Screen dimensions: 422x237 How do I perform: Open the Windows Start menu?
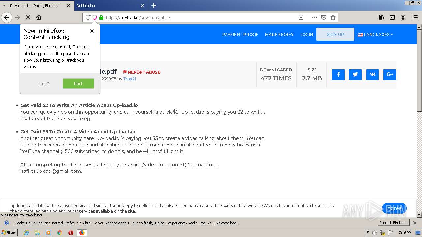pyautogui.click(x=9, y=232)
